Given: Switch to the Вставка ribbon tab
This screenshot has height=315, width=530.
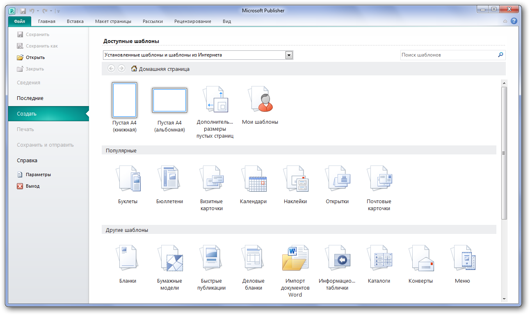Looking at the screenshot, I should (75, 21).
